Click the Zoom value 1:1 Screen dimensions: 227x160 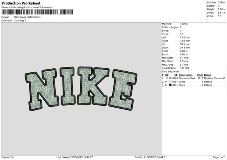point(219,16)
